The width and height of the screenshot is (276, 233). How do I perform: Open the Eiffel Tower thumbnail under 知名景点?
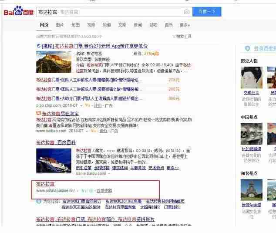(x=252, y=190)
